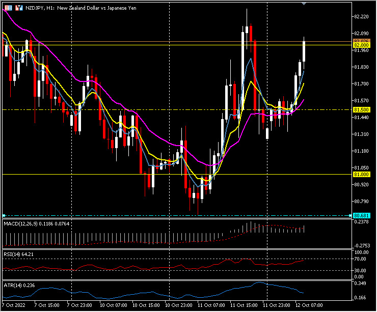Image resolution: width=377 pixels, height=312 pixels.
Task: Click the 11 Oct 15:00 time label
Action: click(243, 306)
